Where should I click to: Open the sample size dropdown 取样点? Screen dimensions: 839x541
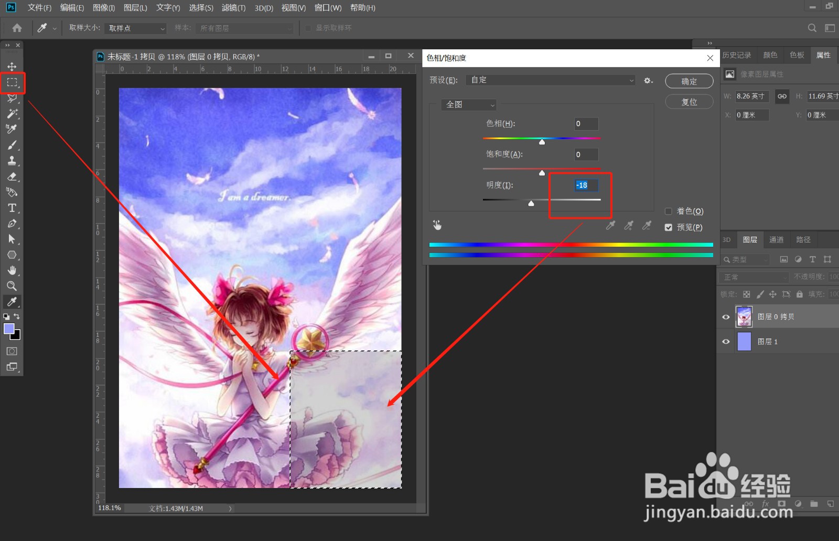pos(135,28)
